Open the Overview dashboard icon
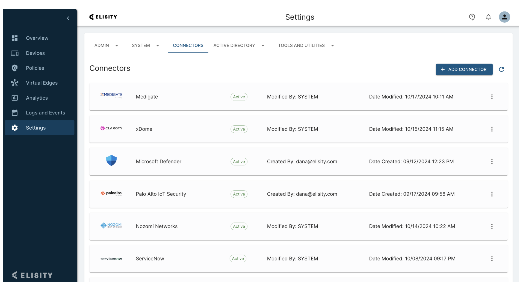Viewport: 526px width, 291px height. click(x=15, y=38)
